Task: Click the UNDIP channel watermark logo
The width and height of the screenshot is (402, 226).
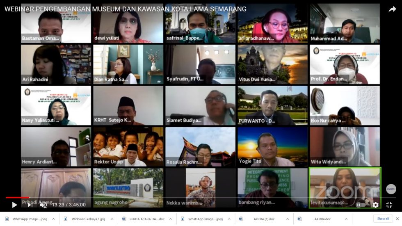Action: tap(391, 189)
